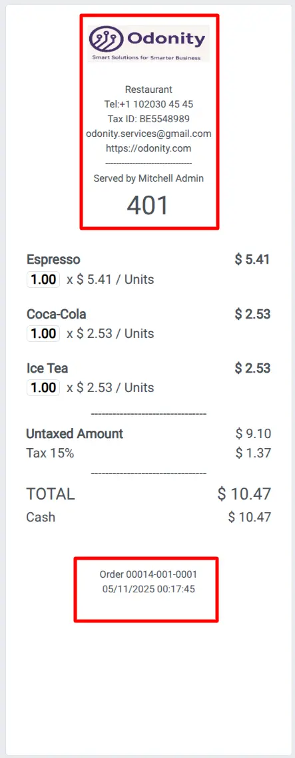Click the TOTAL $ 10.47 amount
The width and height of the screenshot is (295, 758).
244,494
